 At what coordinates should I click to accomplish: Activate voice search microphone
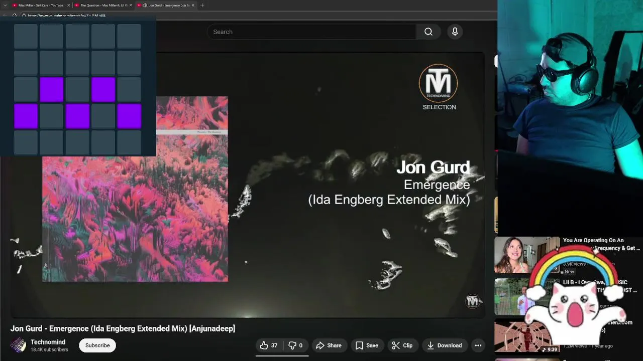[x=455, y=32]
